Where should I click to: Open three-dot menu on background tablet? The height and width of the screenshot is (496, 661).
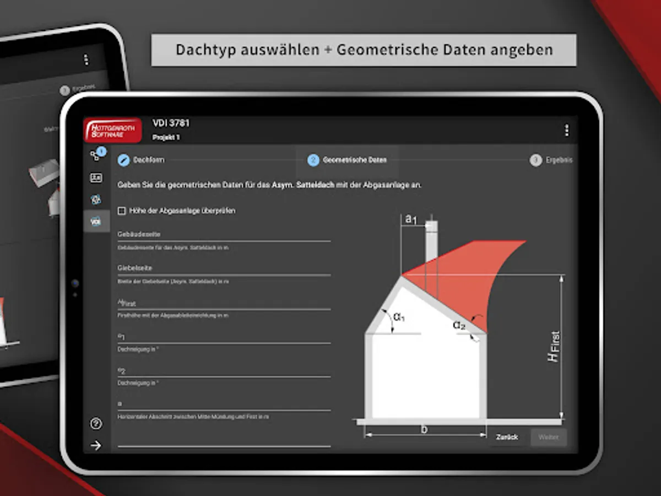click(85, 60)
